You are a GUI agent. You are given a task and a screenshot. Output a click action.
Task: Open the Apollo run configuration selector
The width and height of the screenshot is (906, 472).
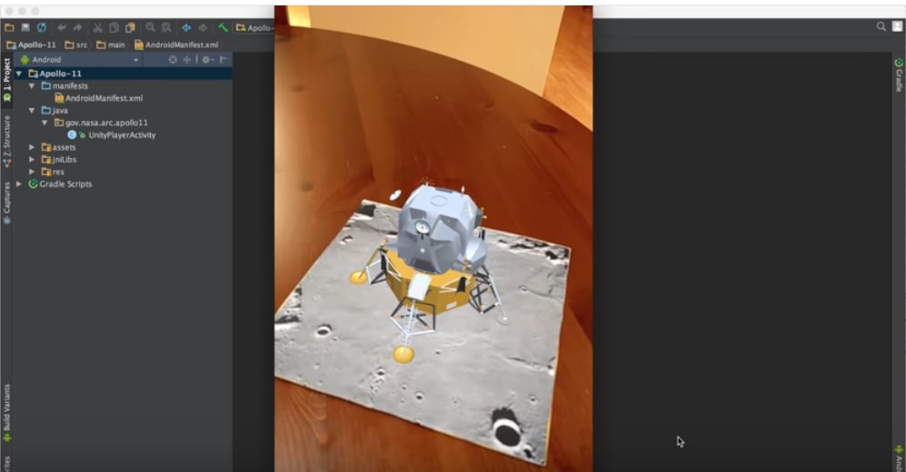click(254, 28)
